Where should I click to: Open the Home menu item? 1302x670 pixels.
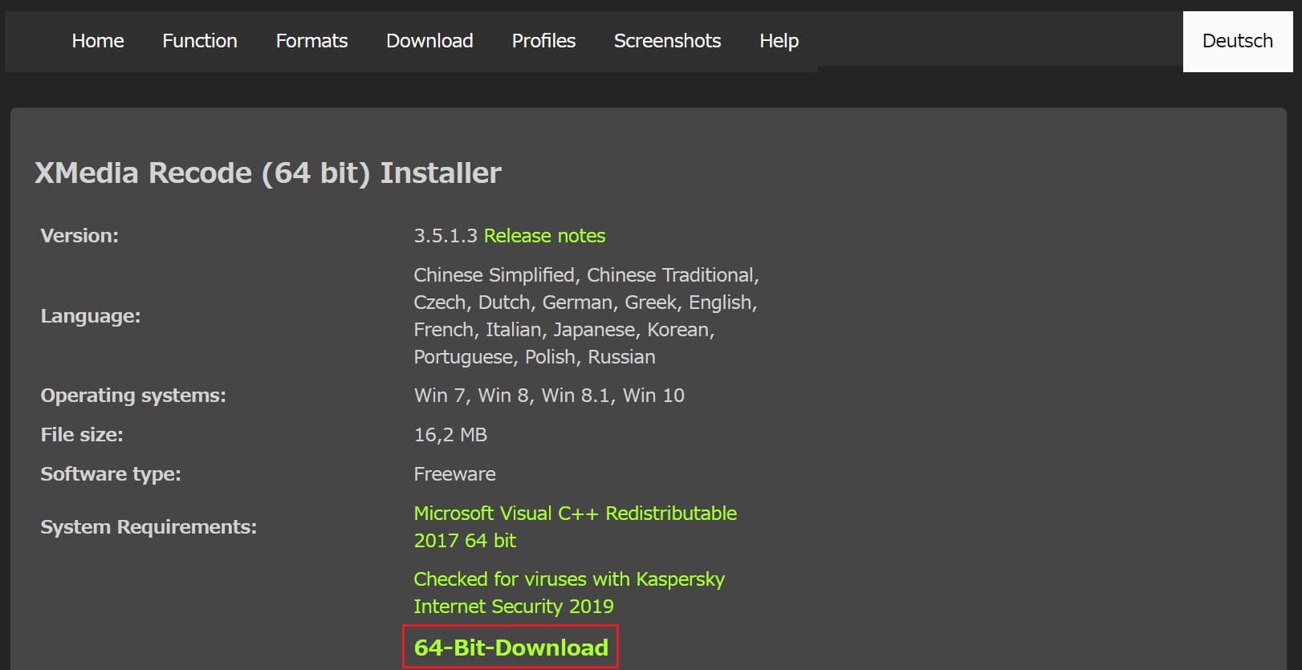pyautogui.click(x=98, y=41)
